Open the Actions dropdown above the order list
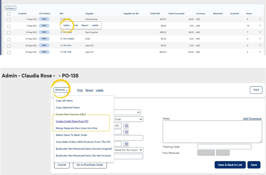266x175 pixels. click(11, 8)
